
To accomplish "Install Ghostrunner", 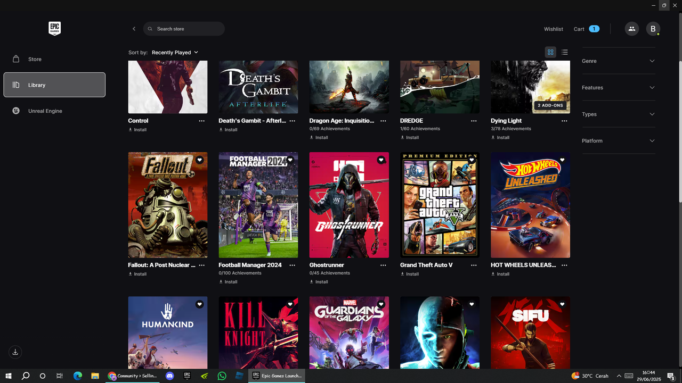I will pyautogui.click(x=319, y=282).
